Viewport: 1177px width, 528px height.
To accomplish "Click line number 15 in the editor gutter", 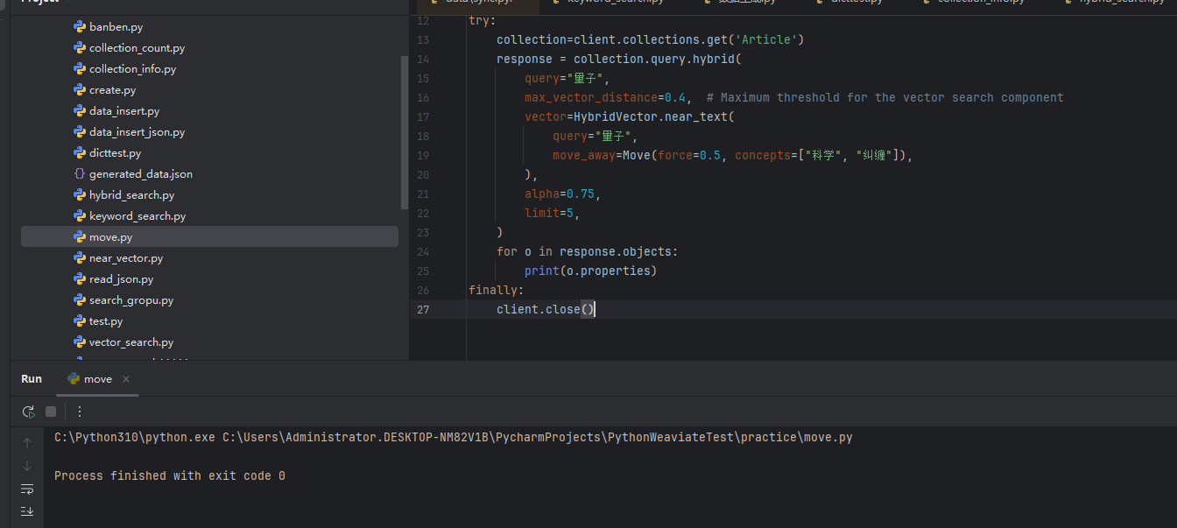I will click(423, 78).
